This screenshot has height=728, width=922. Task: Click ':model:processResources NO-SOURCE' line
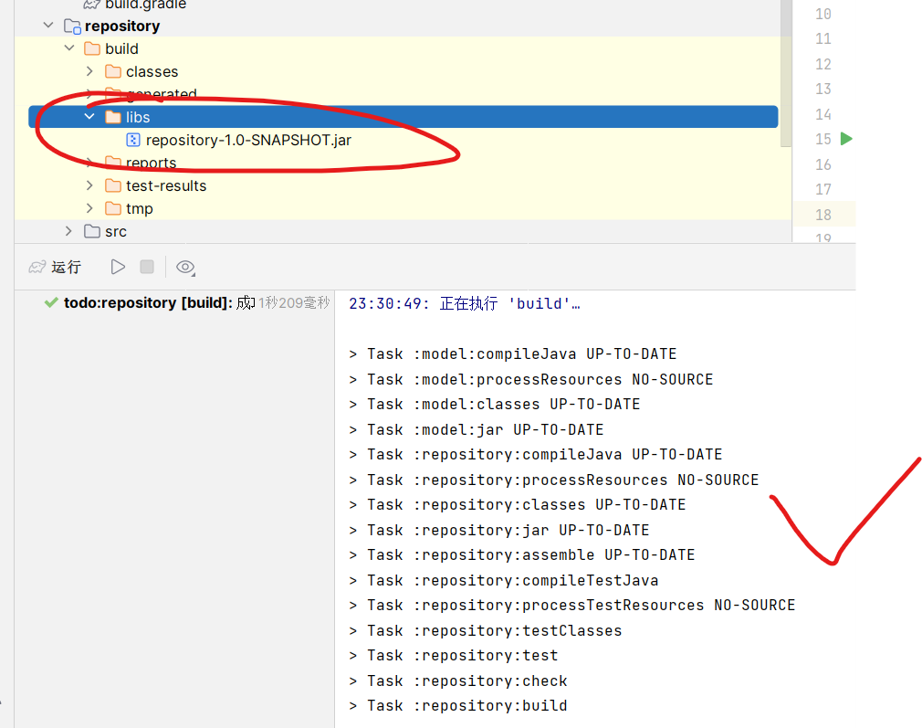coord(531,380)
